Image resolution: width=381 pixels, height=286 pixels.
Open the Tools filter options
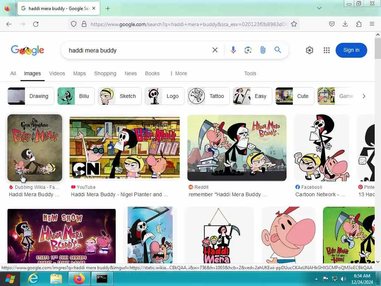click(250, 73)
